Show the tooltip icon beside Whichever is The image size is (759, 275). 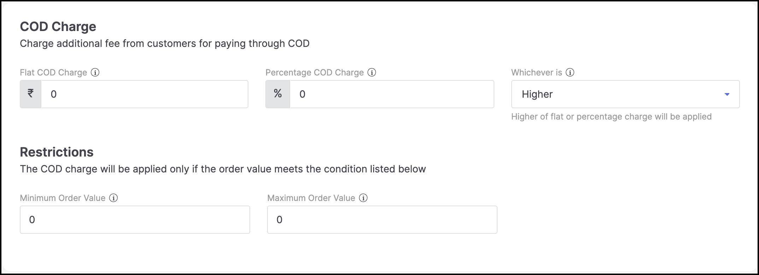click(x=570, y=72)
